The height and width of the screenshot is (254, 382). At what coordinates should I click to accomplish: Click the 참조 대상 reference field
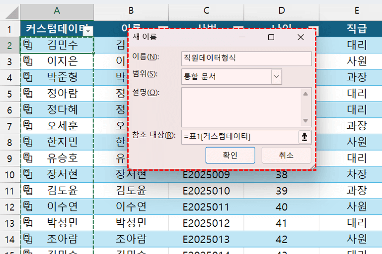click(240, 137)
